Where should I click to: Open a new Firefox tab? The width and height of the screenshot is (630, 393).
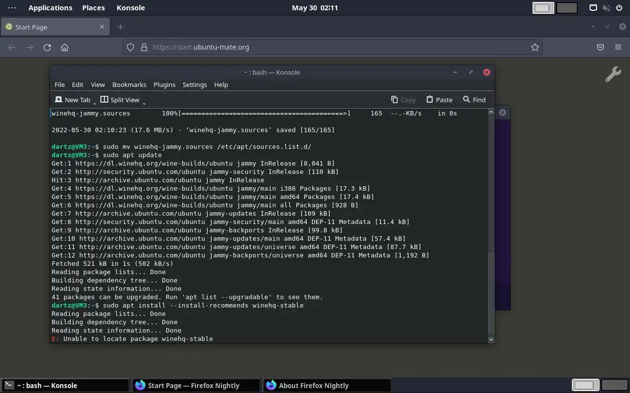120,27
